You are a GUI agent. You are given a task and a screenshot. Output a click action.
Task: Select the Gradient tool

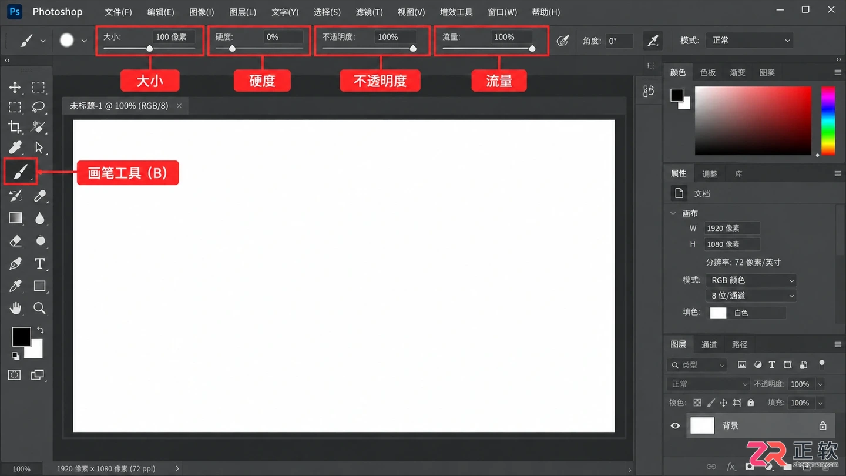pos(15,218)
